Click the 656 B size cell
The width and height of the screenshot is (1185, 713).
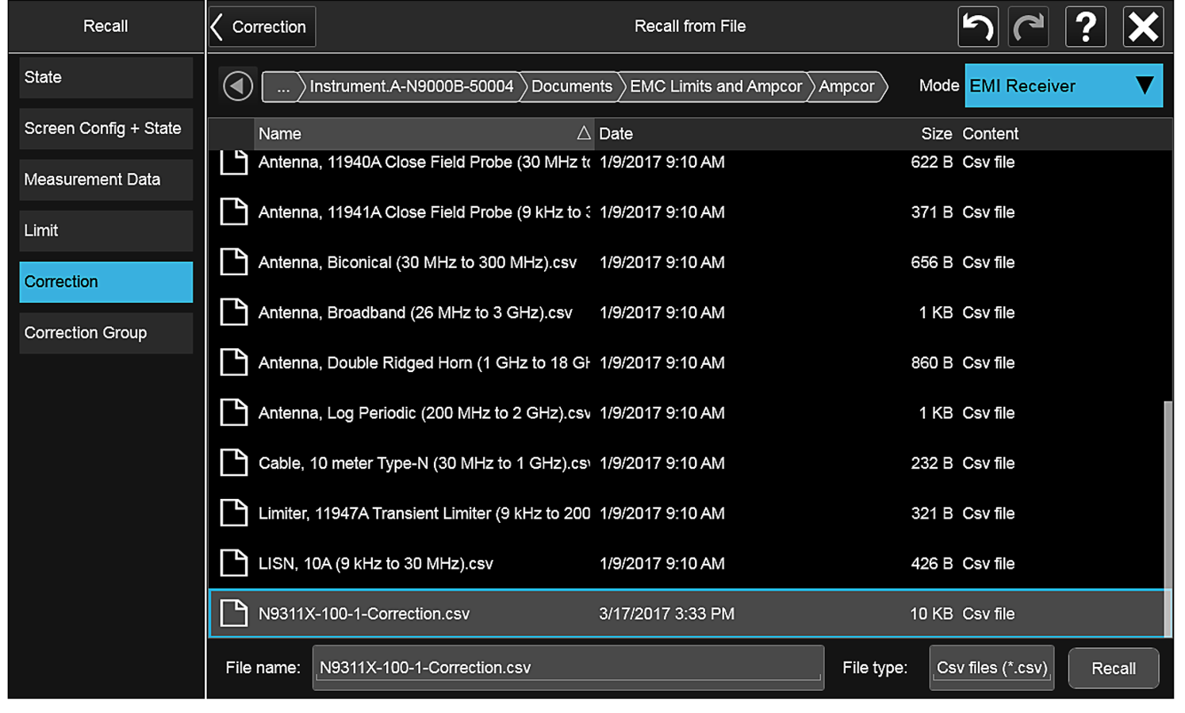click(x=932, y=263)
